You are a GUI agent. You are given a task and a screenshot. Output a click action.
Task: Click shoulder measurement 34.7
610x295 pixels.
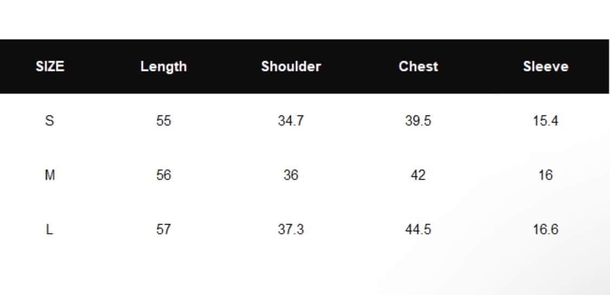coord(291,120)
